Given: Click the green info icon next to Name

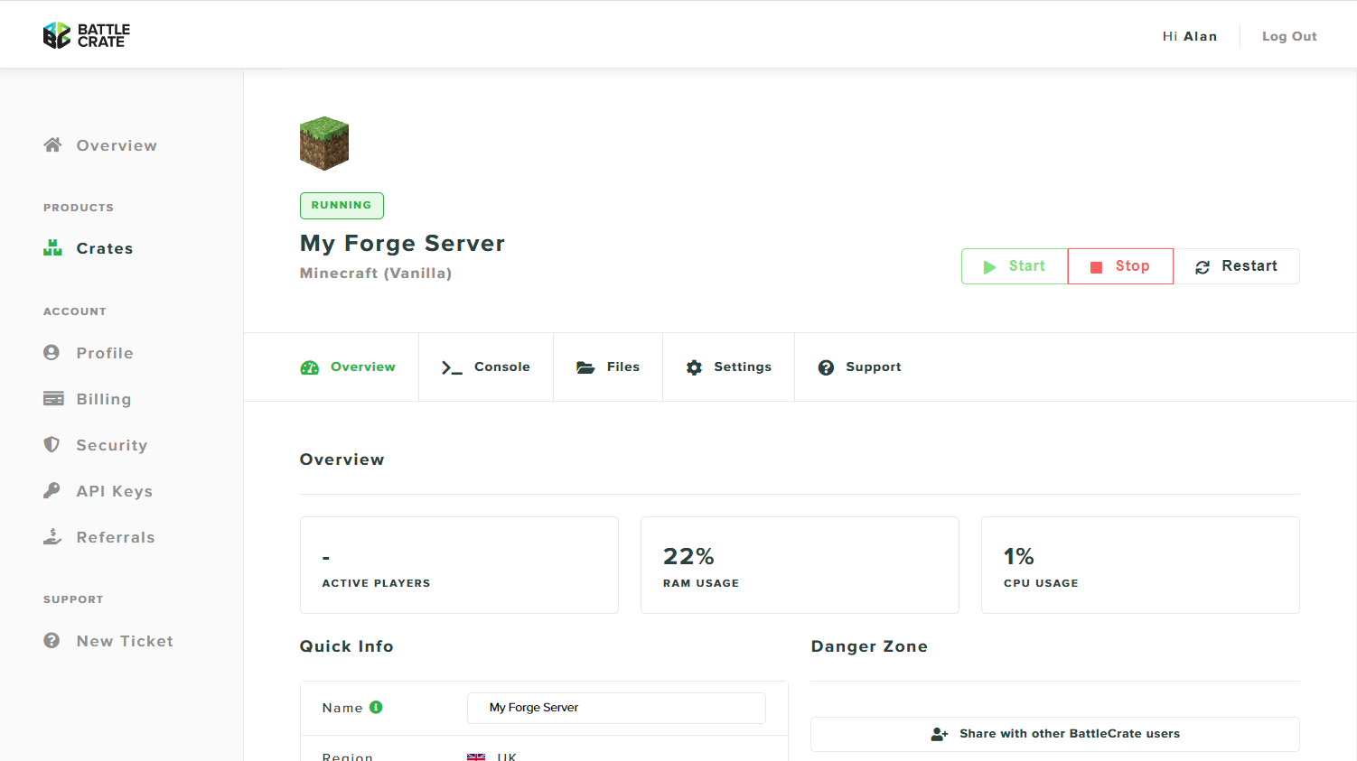Looking at the screenshot, I should [376, 707].
